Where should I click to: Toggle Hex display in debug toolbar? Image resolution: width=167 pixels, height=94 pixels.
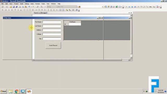151,7
